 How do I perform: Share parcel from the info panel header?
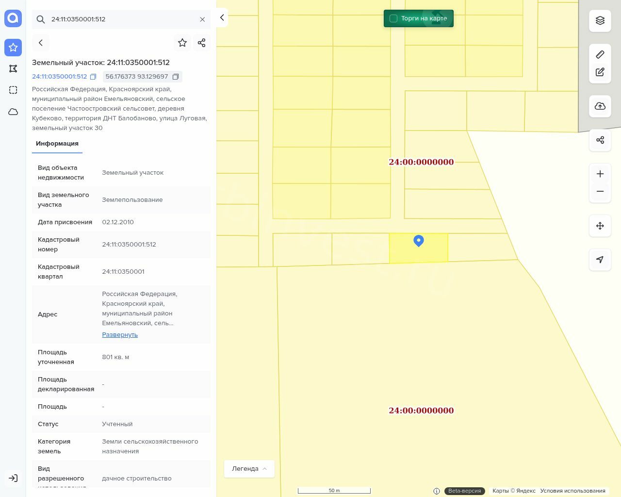tap(202, 43)
